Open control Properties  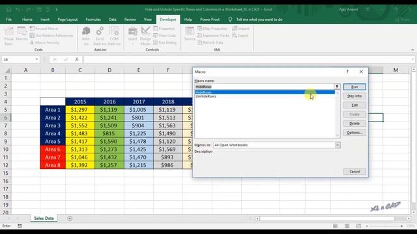click(x=164, y=29)
